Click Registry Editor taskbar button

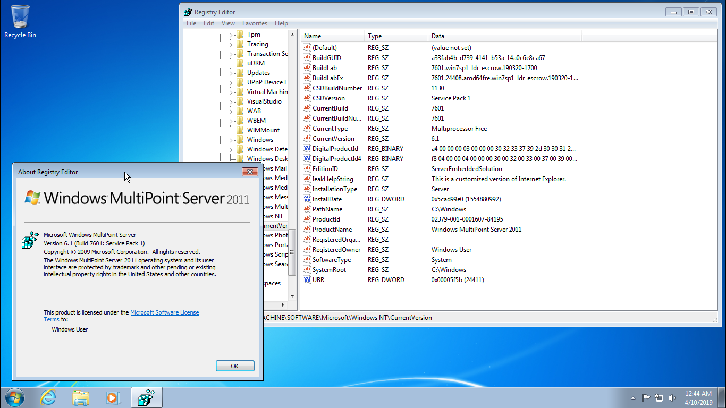click(146, 397)
